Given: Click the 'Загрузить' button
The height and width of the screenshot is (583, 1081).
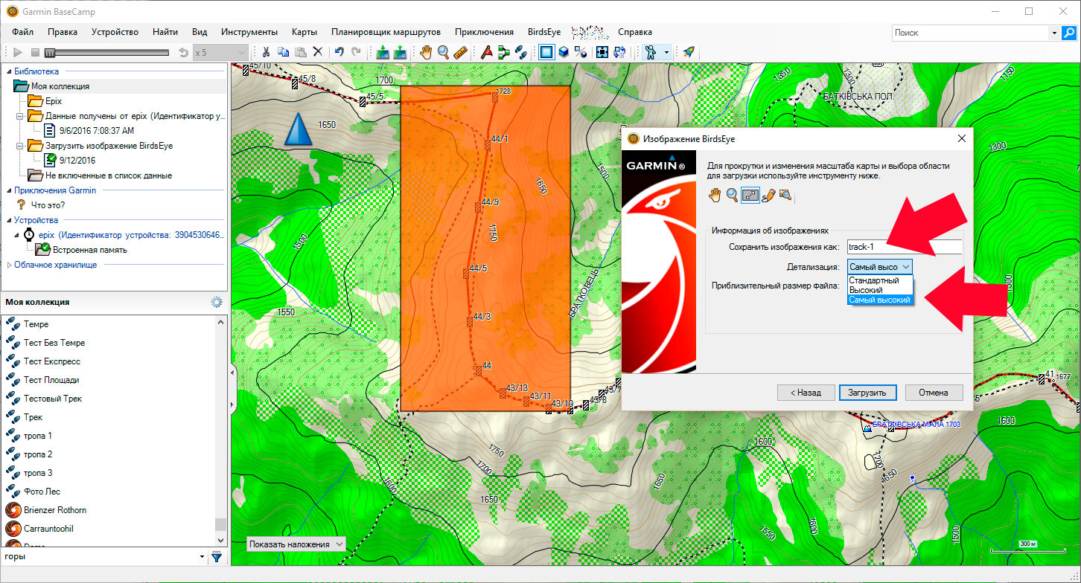Looking at the screenshot, I should [867, 393].
